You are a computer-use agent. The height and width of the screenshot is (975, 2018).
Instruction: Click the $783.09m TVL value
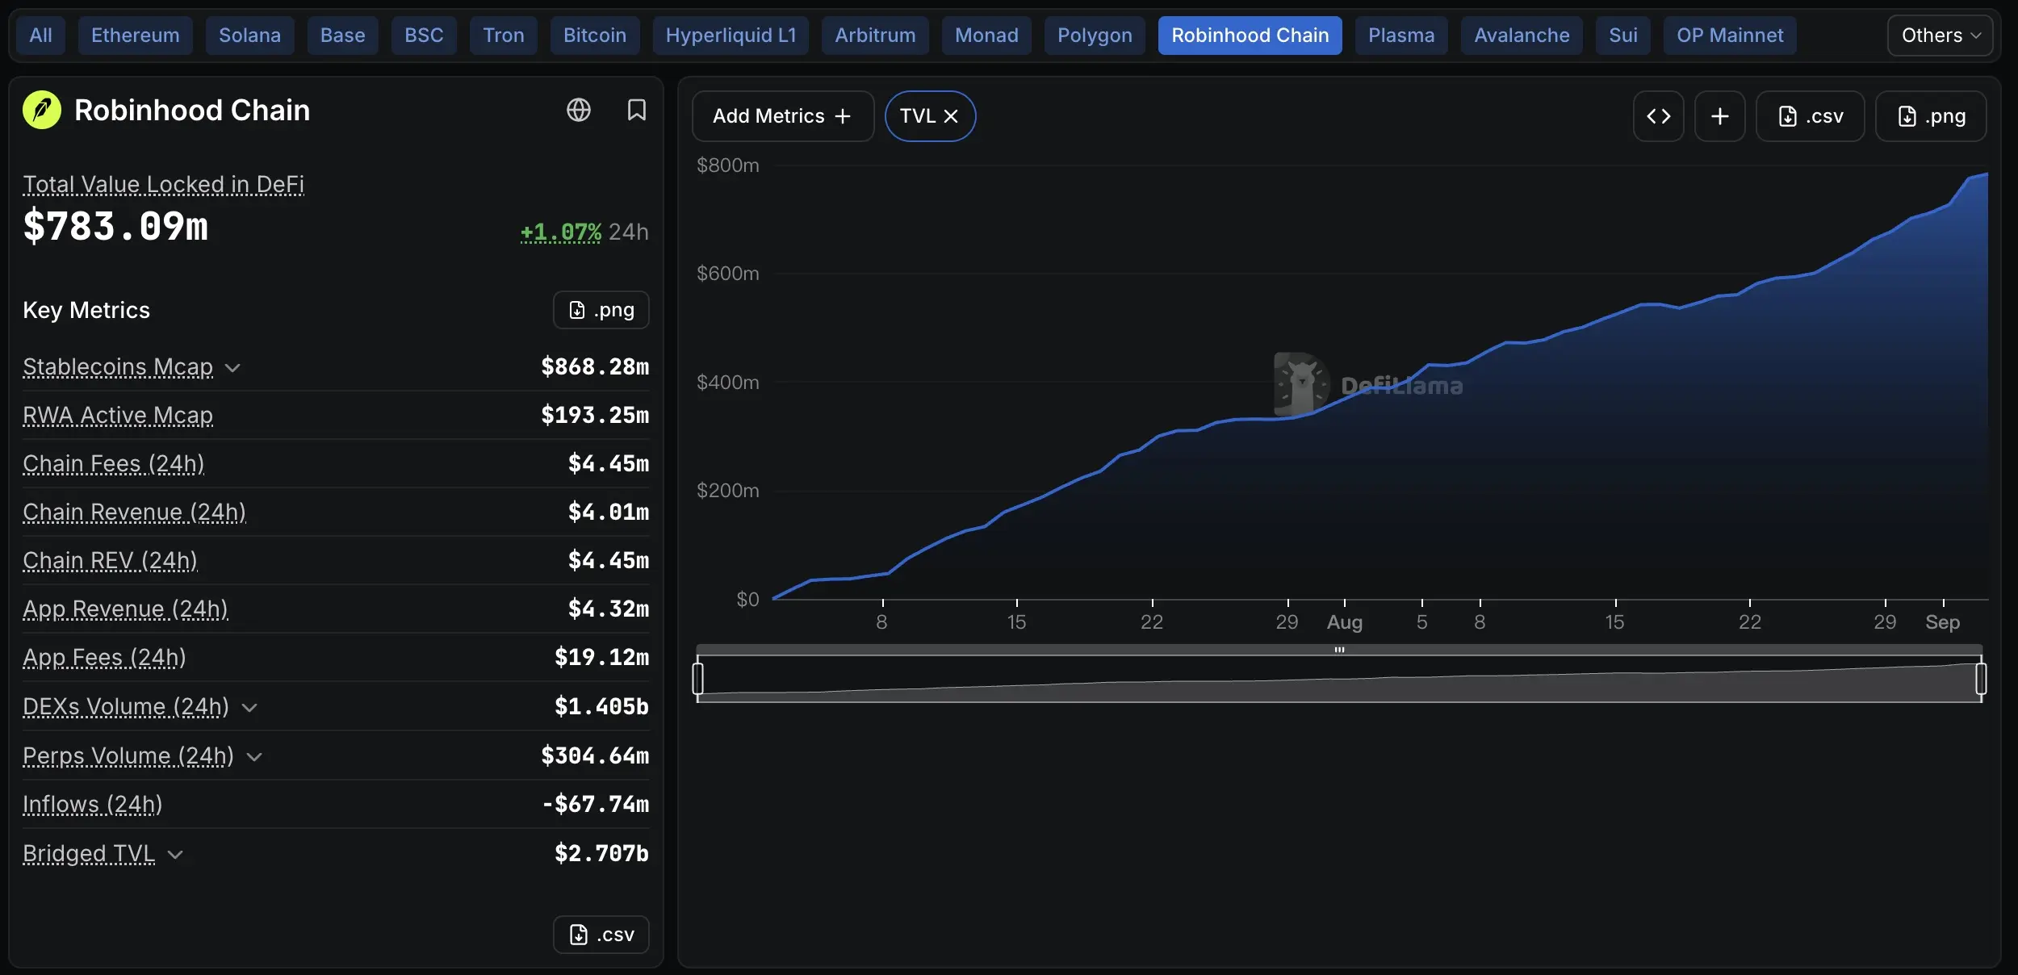[x=115, y=226]
